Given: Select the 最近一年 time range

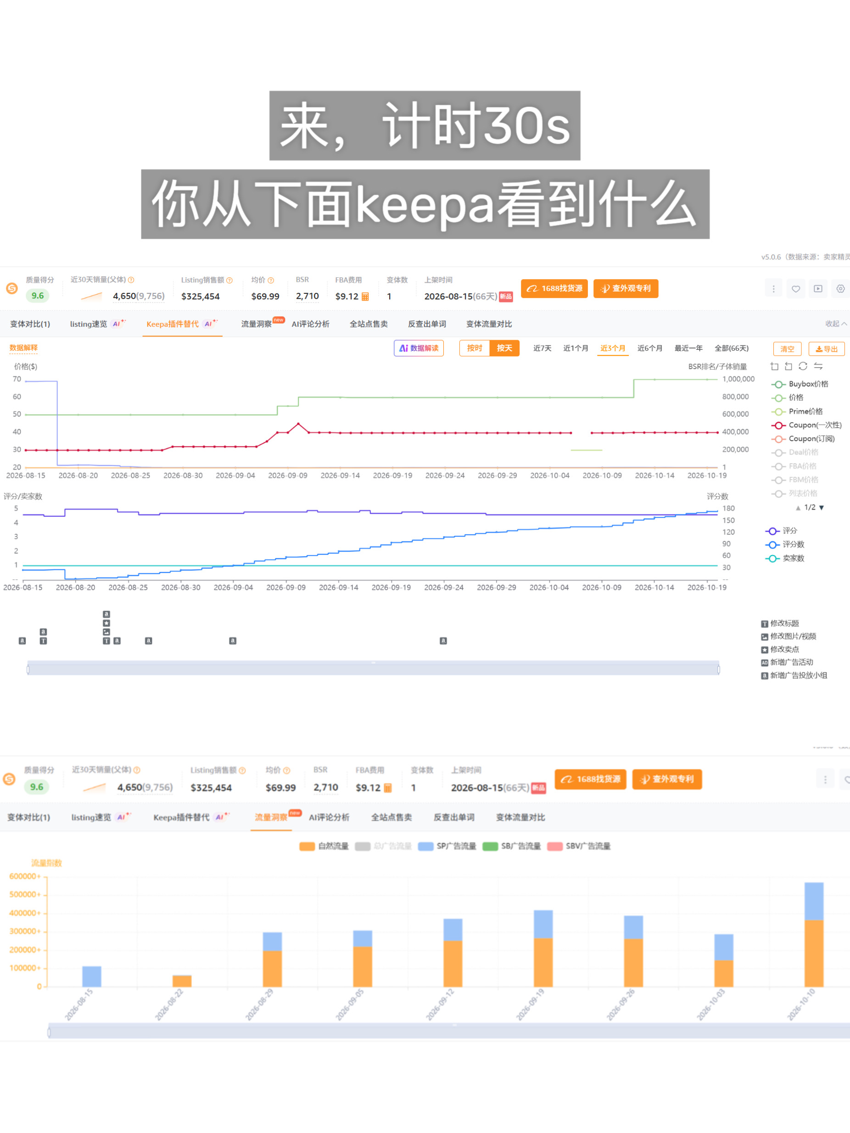Looking at the screenshot, I should (688, 348).
